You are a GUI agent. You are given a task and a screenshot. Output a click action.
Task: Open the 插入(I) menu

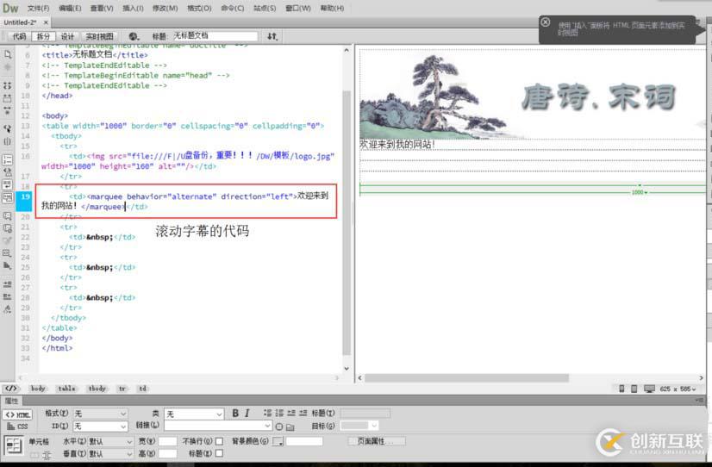[133, 8]
